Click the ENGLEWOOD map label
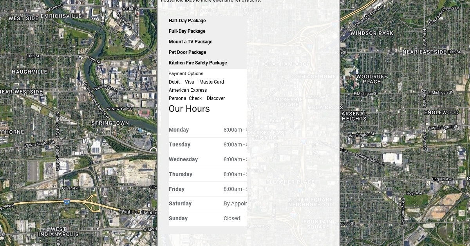470x246 pixels. [x=441, y=112]
